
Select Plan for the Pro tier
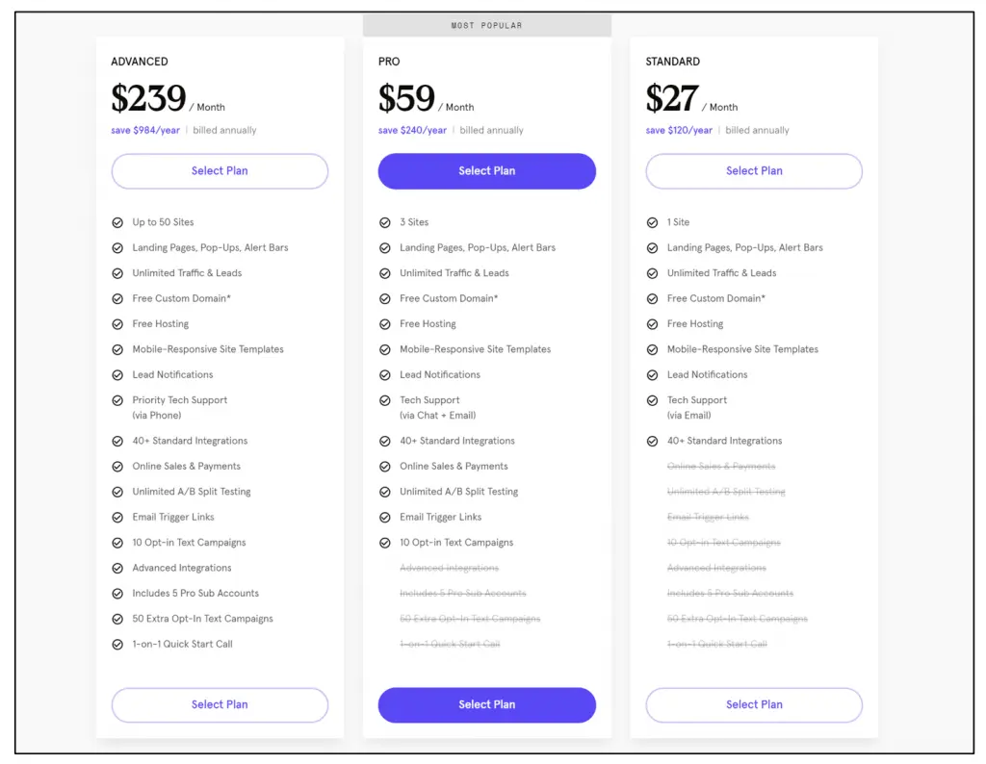click(x=487, y=170)
